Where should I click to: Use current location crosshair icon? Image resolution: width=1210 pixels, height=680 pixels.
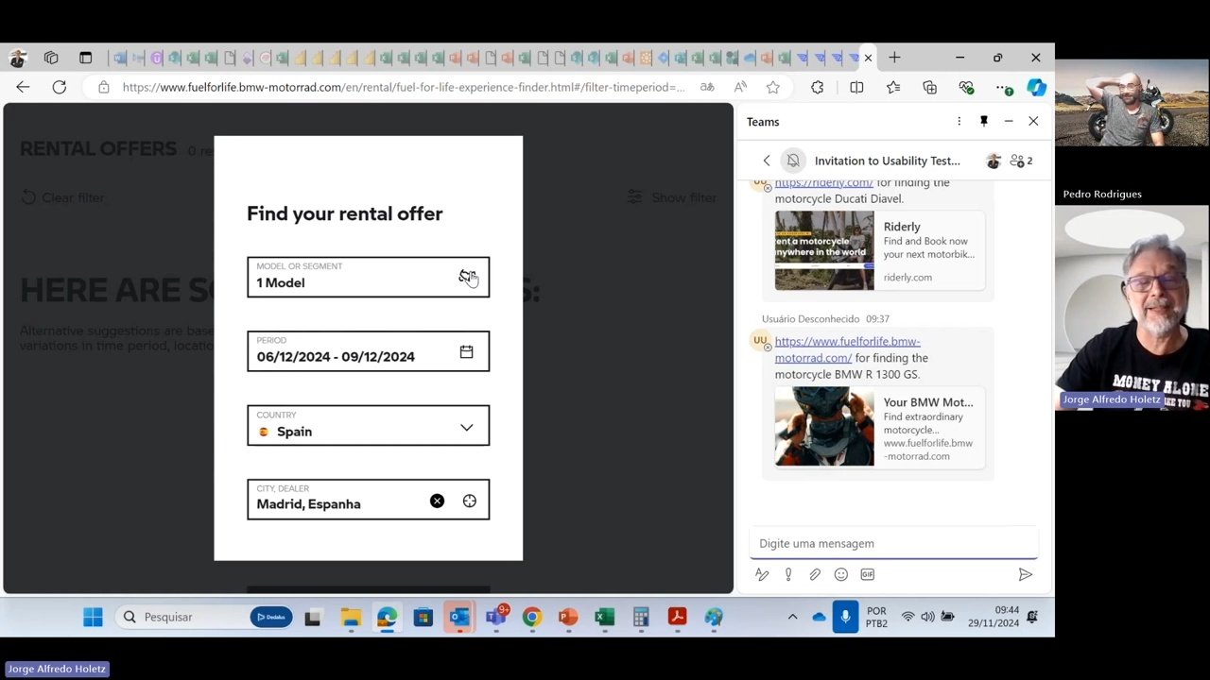(470, 501)
